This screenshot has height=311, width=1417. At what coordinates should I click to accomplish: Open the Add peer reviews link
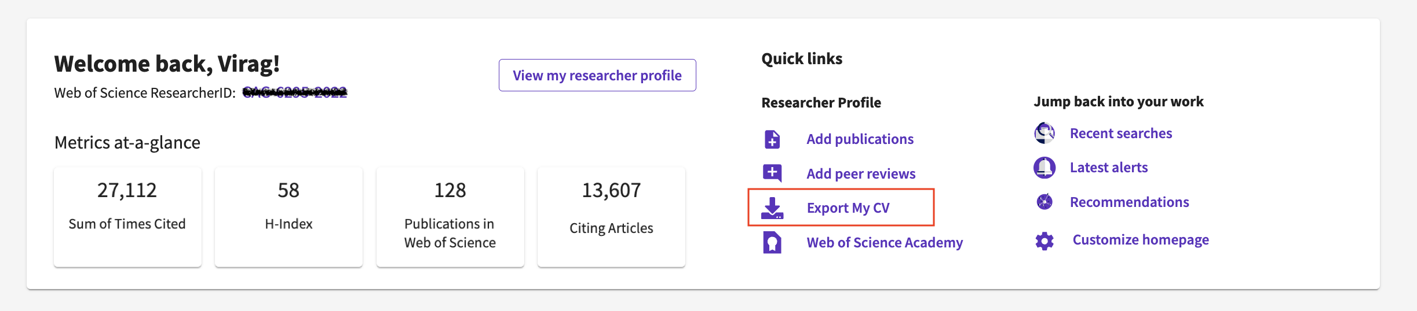click(x=861, y=173)
